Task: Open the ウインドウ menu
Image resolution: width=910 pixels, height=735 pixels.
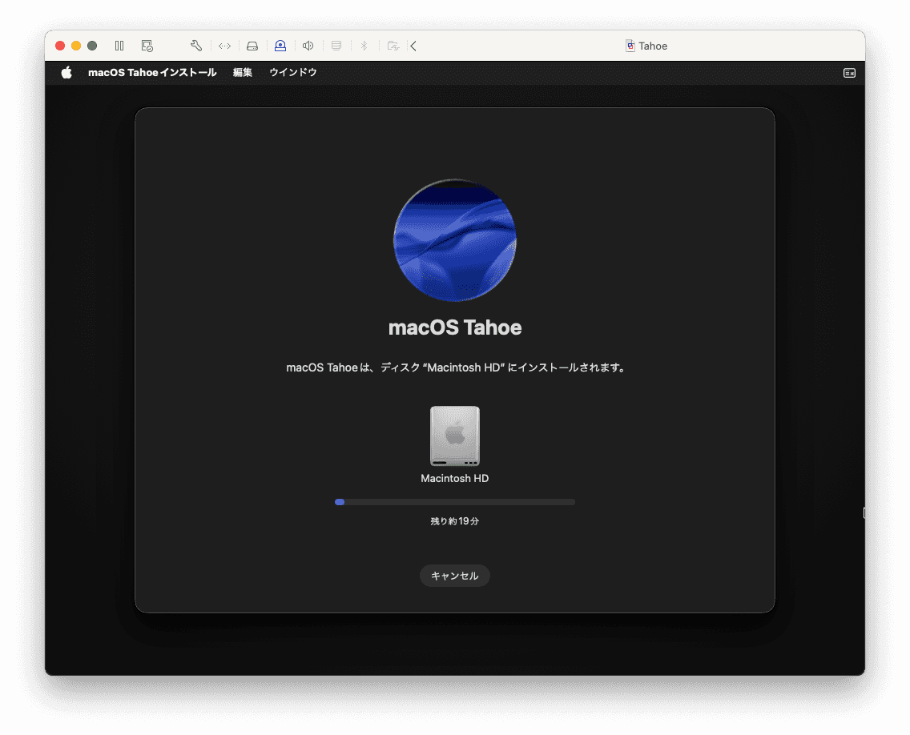Action: 293,72
